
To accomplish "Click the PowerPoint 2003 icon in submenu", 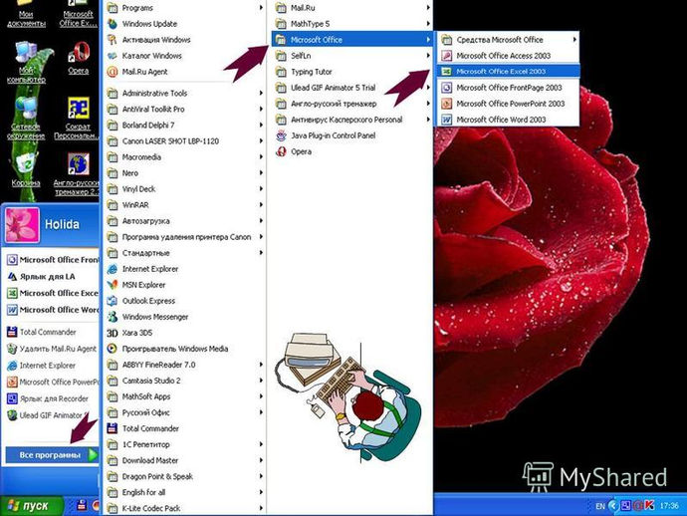I will coord(446,104).
